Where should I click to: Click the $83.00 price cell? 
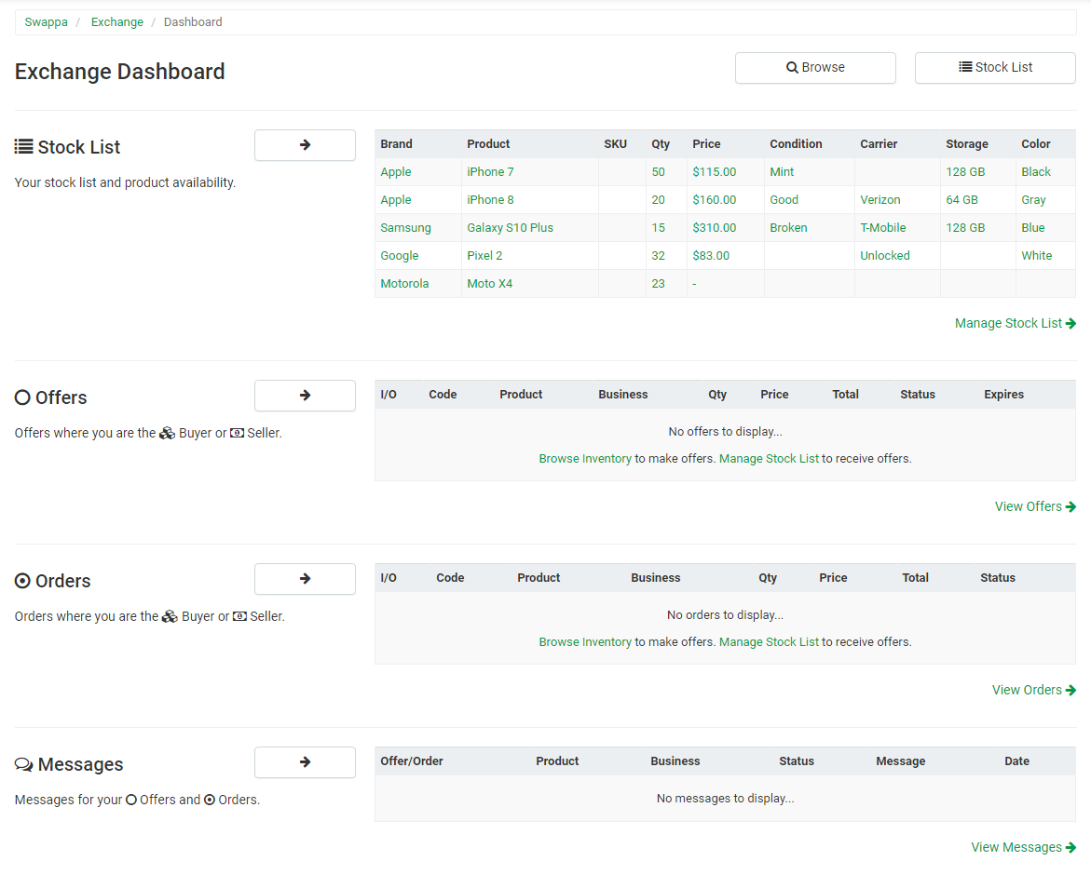click(x=711, y=256)
